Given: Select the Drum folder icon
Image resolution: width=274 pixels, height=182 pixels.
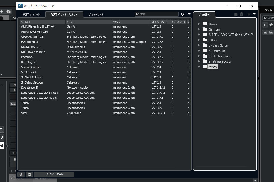Looking at the screenshot, I should [x=205, y=24].
